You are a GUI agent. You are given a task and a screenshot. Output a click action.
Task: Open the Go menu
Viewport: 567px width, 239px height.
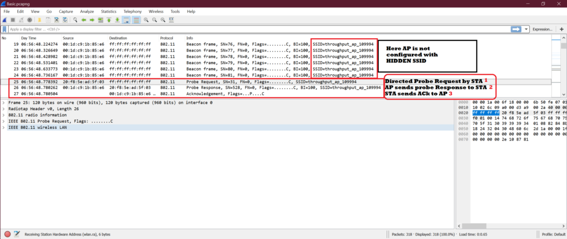49,12
